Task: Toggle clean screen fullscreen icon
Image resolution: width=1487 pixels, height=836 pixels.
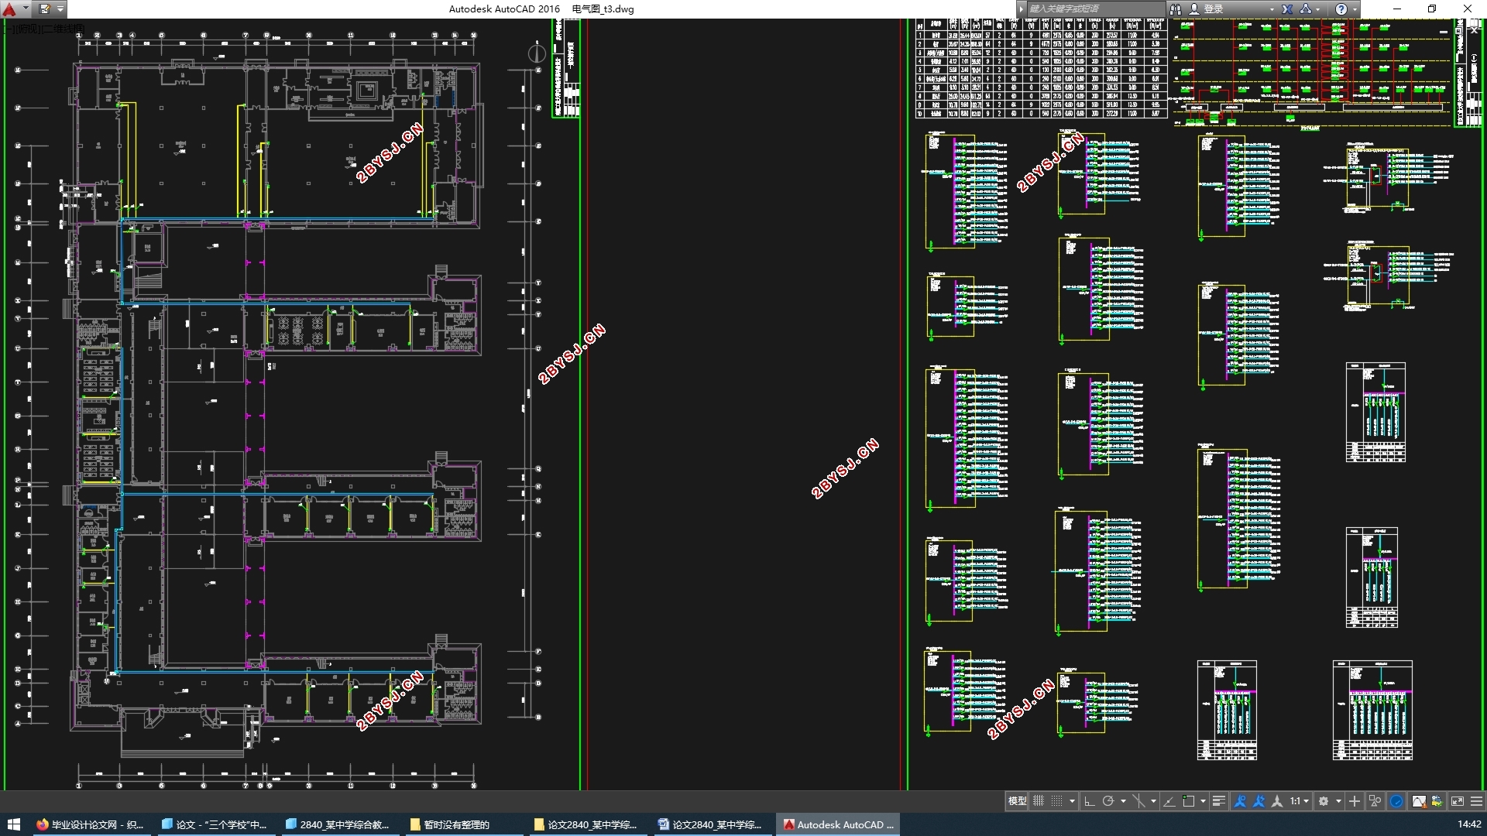Action: click(1458, 801)
